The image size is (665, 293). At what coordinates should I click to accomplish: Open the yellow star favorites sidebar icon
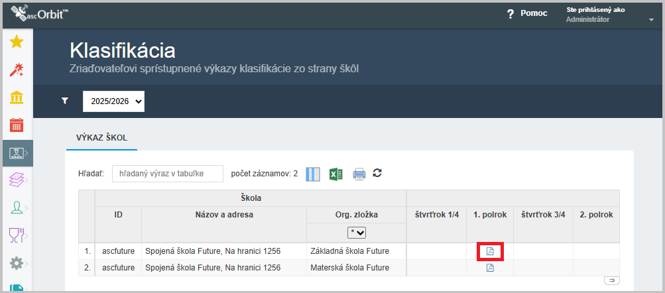click(x=17, y=42)
